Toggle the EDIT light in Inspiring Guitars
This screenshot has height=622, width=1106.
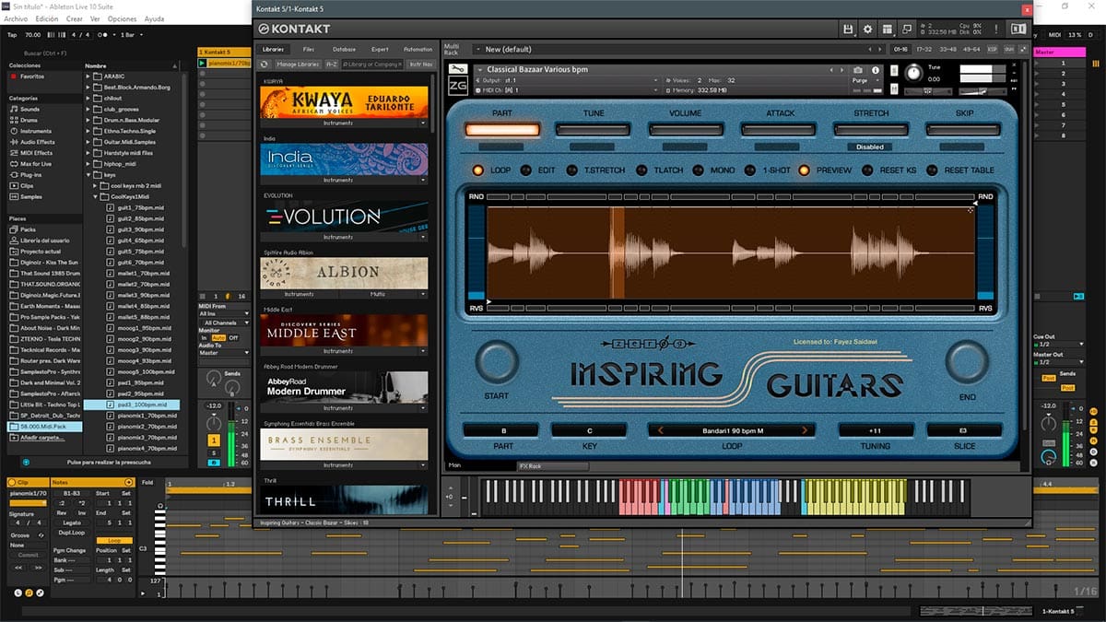[525, 170]
